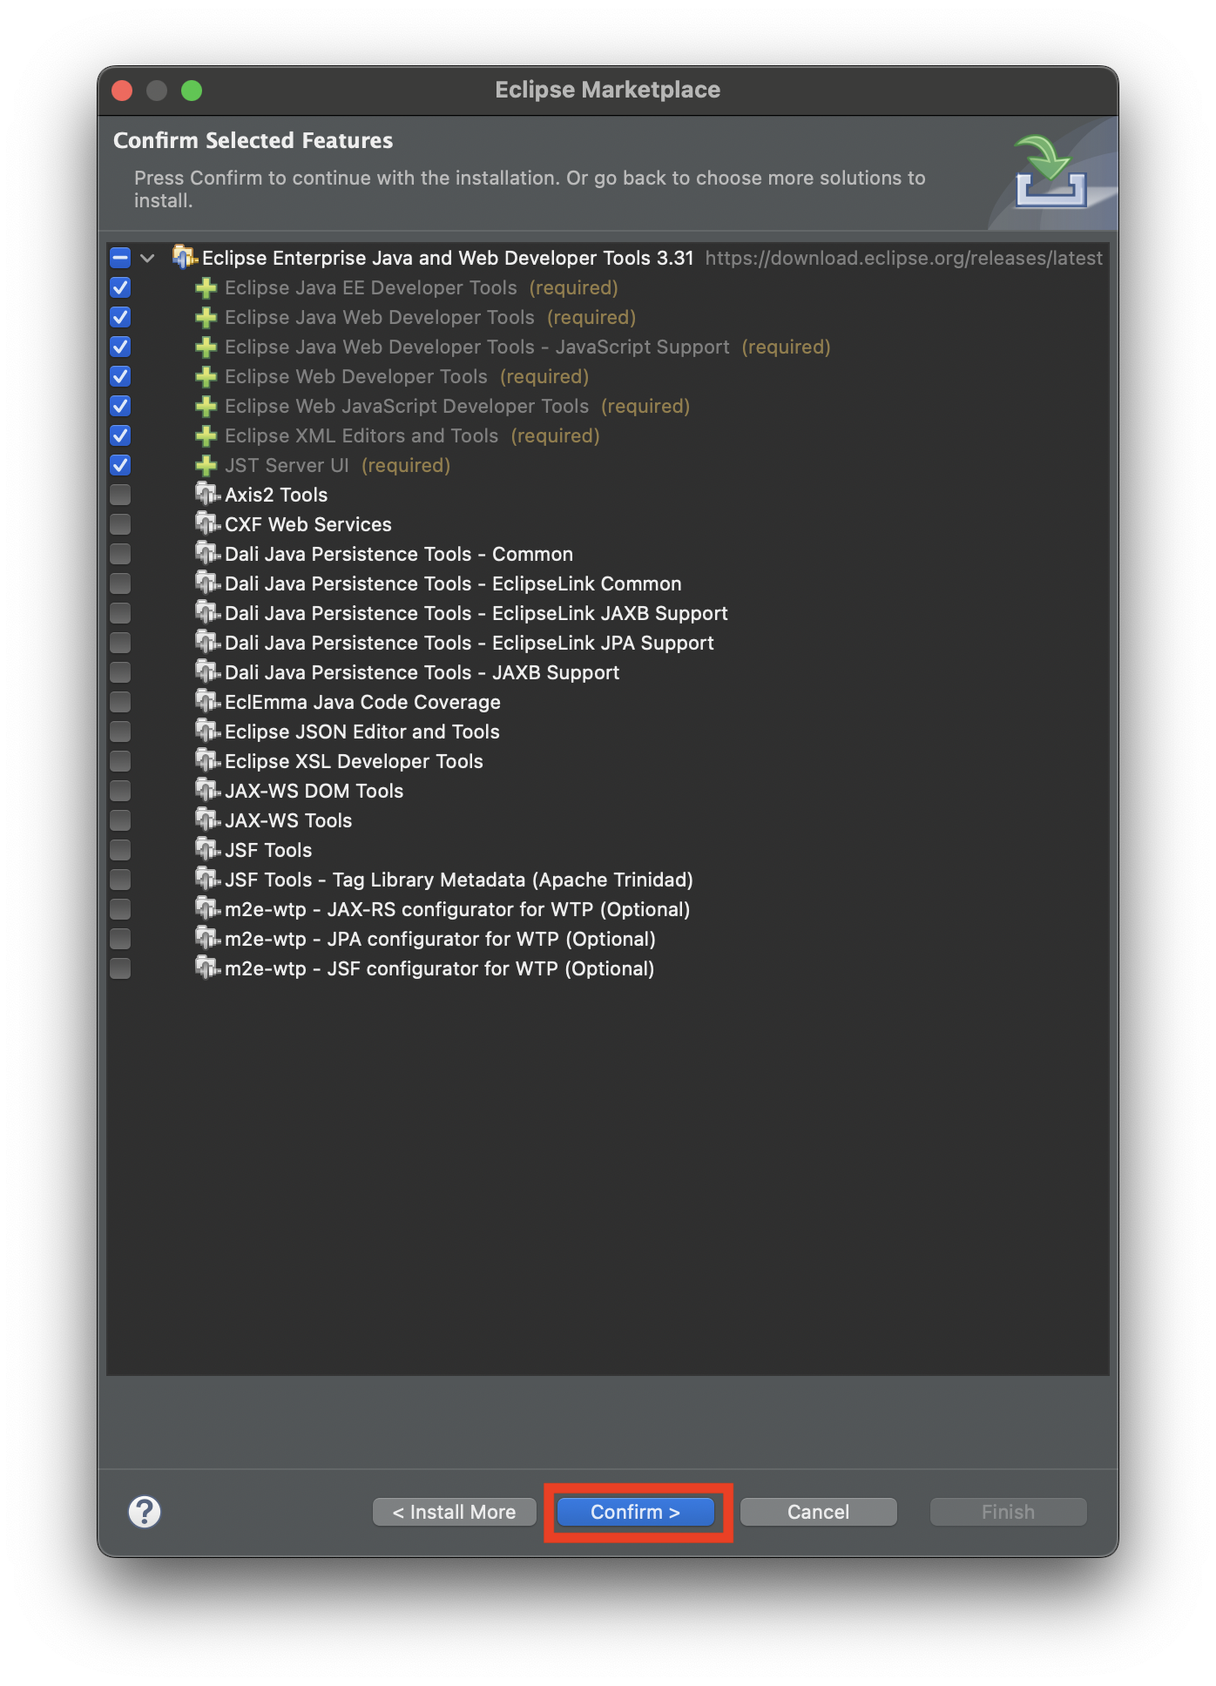1216x1686 pixels.
Task: Tick m2e-wtp JSF configurator checkbox
Action: [120, 968]
